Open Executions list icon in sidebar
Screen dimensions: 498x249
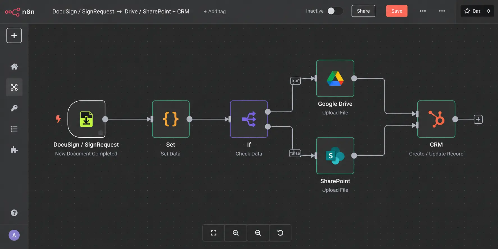pos(14,129)
